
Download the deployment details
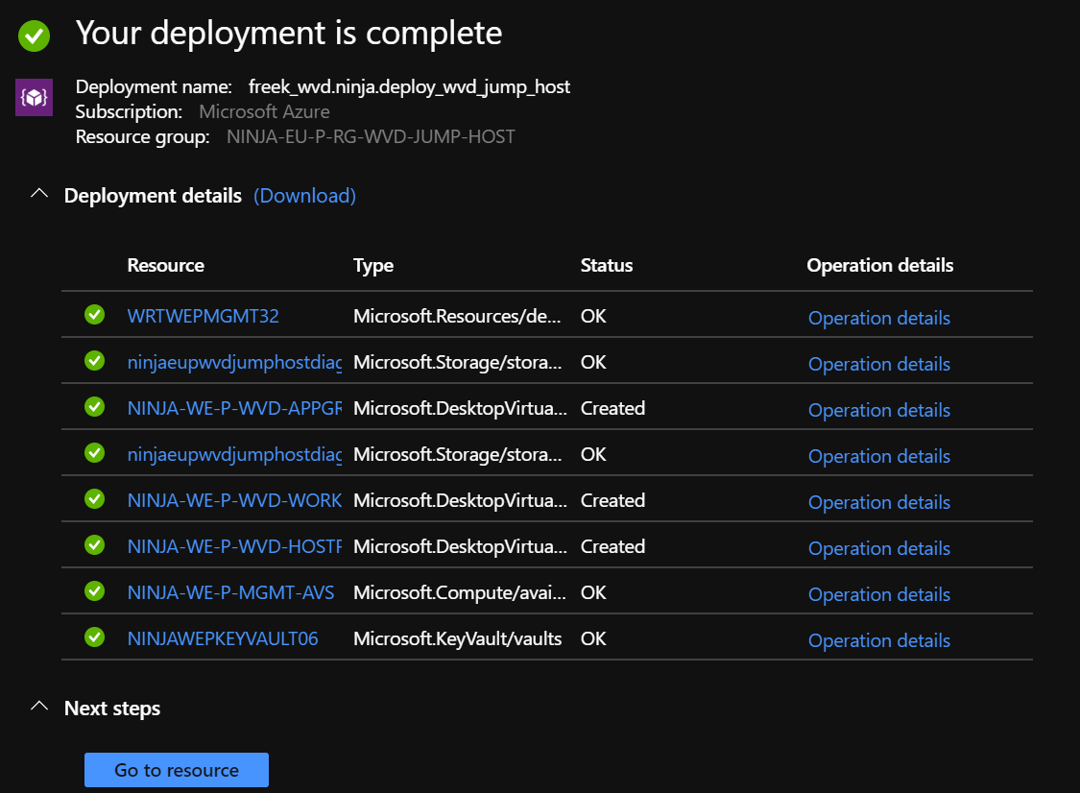(x=304, y=197)
